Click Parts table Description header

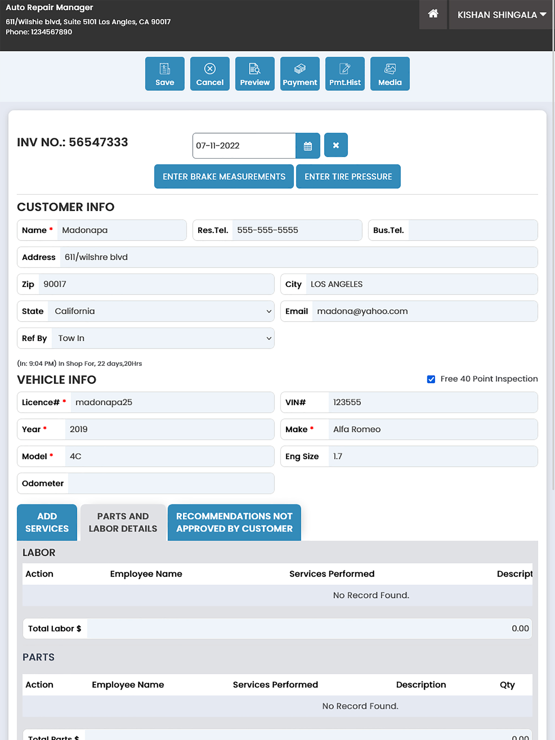coord(421,685)
